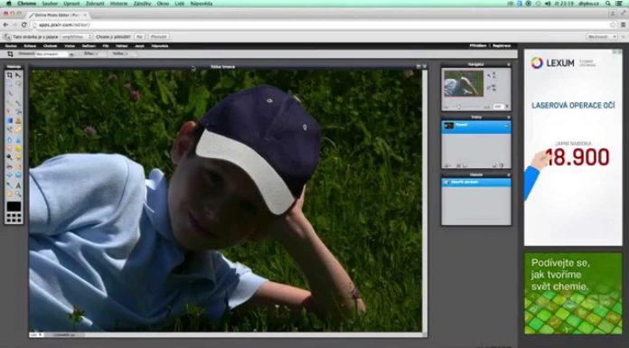The image size is (629, 348).
Task: Select the Lasso tool
Action: (x=18, y=84)
